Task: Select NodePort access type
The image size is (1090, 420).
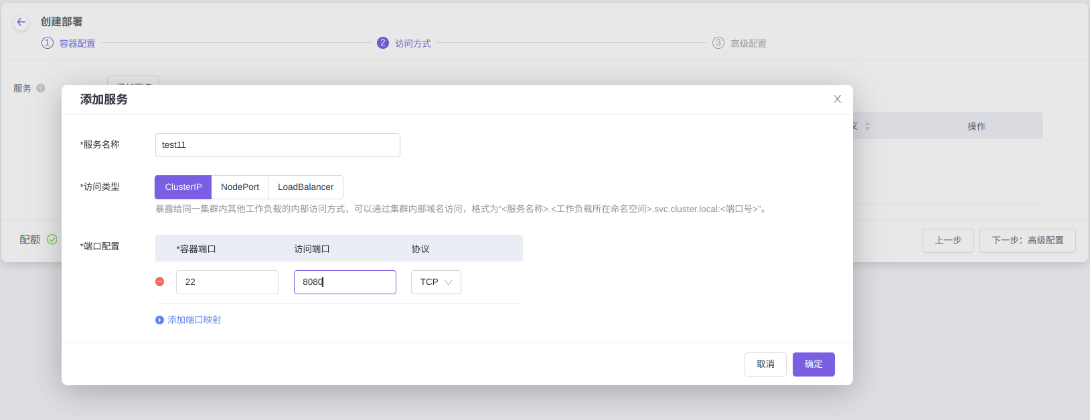Action: click(240, 187)
